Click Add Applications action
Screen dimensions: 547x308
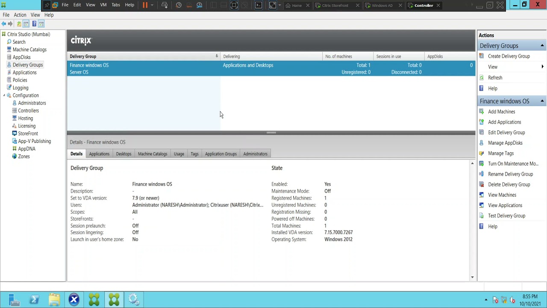[x=504, y=122]
